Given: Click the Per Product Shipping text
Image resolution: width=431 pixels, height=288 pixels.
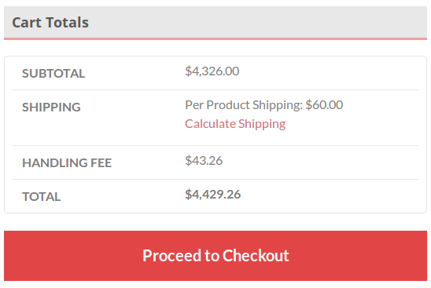Looking at the screenshot, I should (244, 105).
